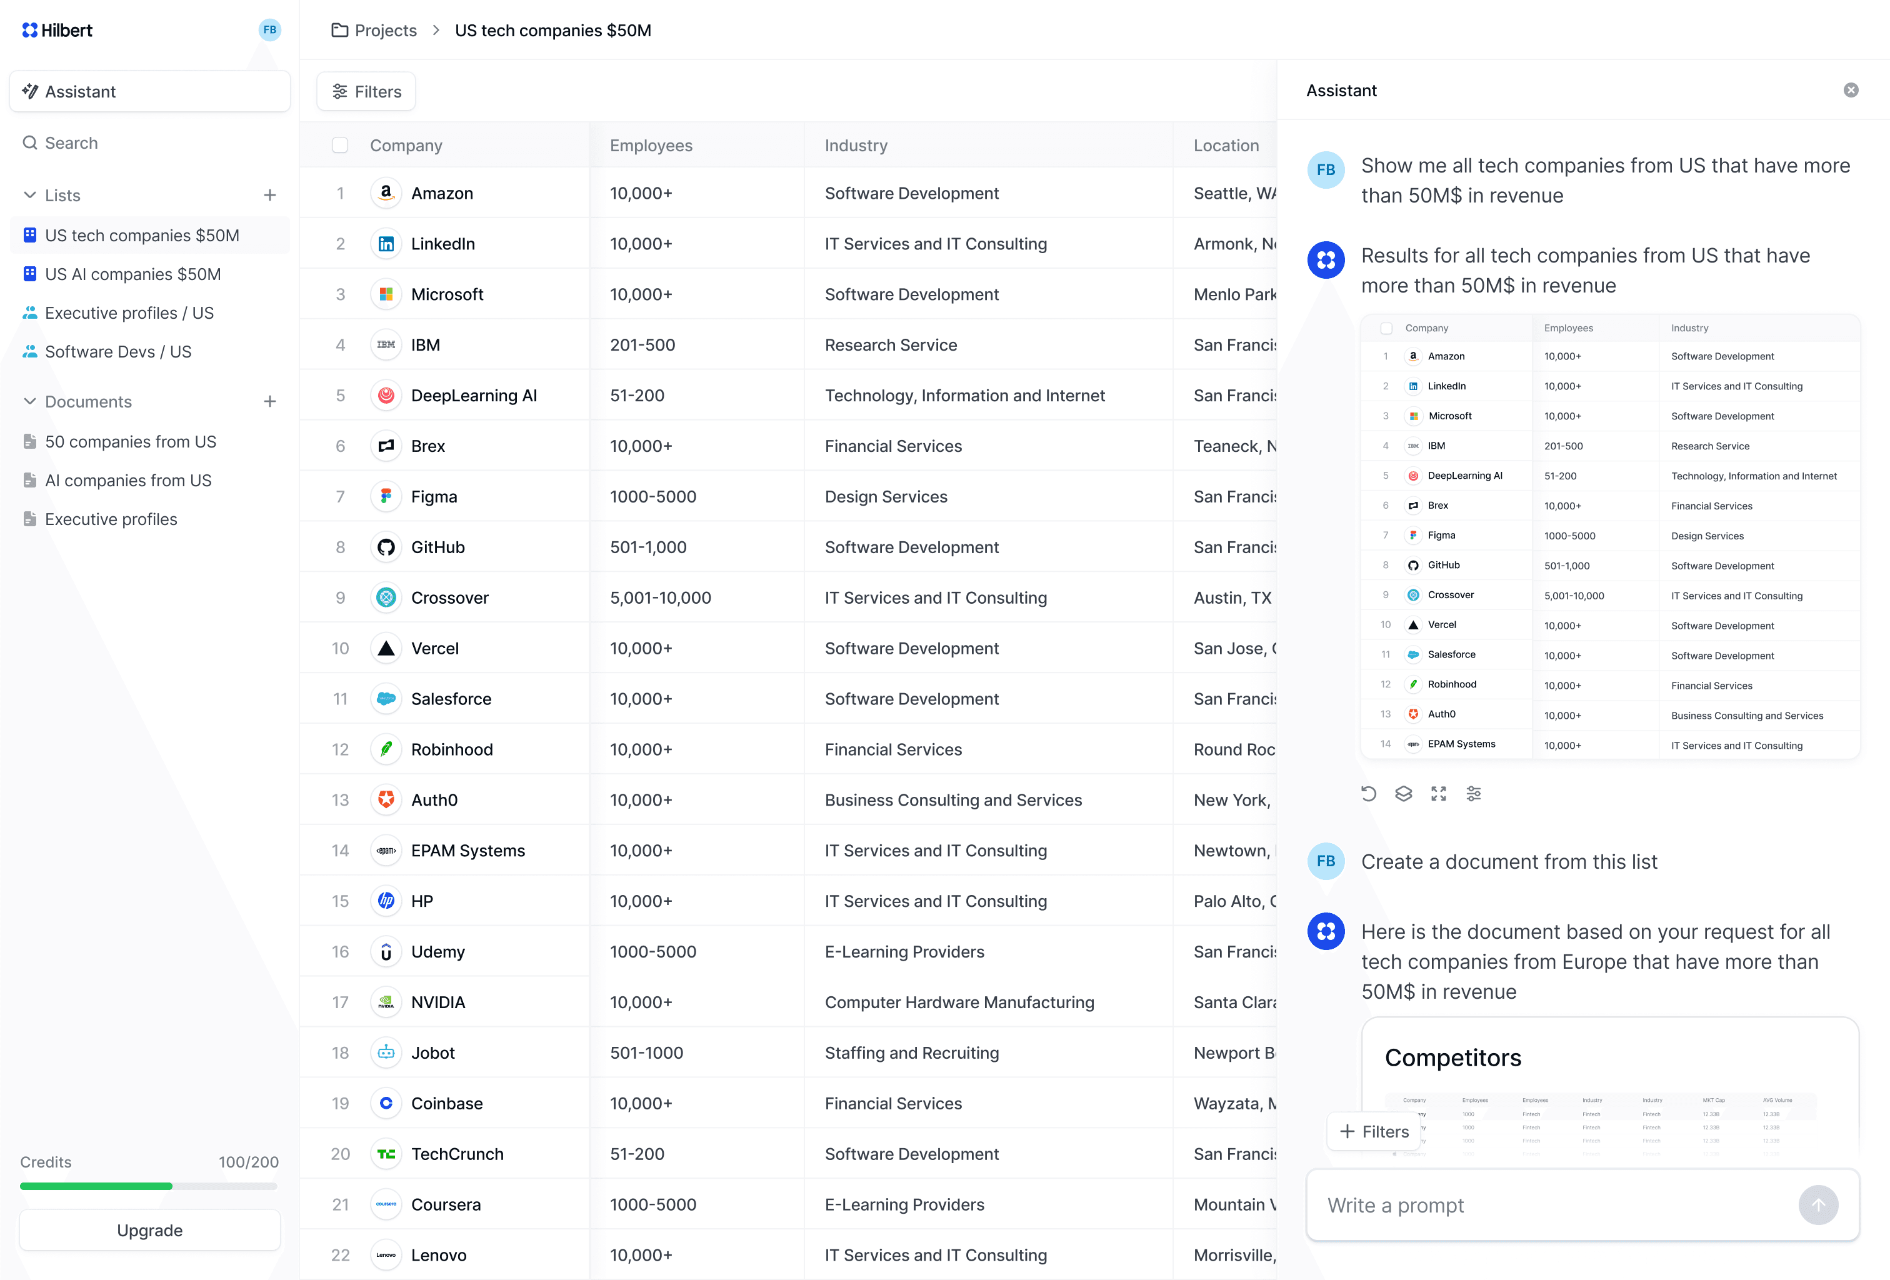The height and width of the screenshot is (1280, 1890).
Task: Check the select-all box in assistant results table
Action: coord(1387,329)
